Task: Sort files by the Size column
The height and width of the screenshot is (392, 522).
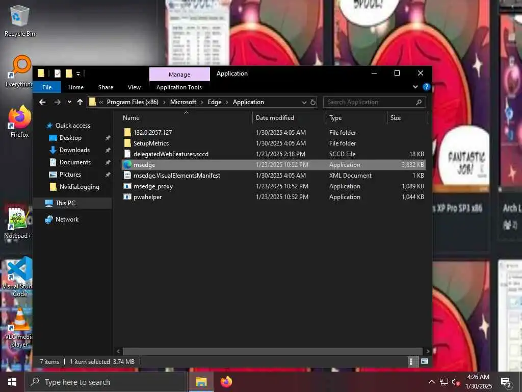Action: click(x=407, y=118)
